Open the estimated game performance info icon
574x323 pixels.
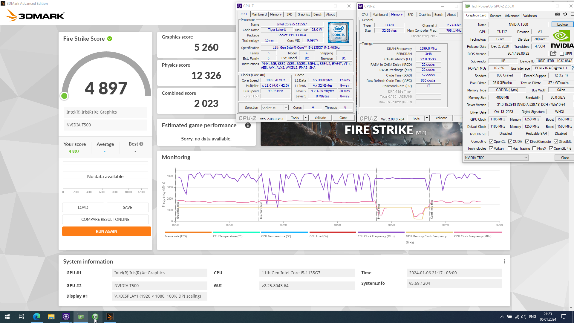[248, 125]
